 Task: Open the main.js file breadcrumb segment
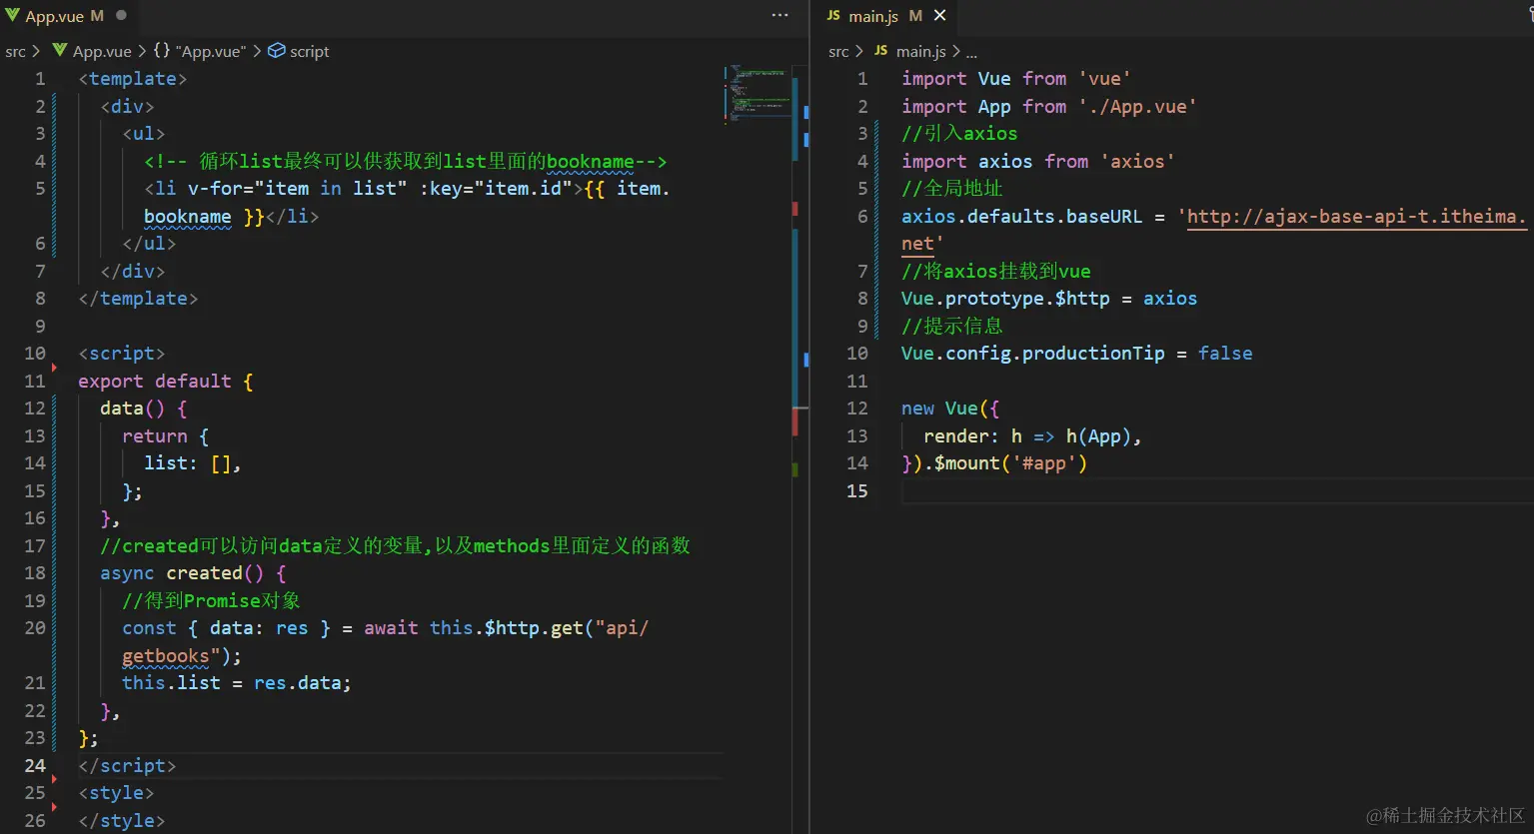coord(920,51)
